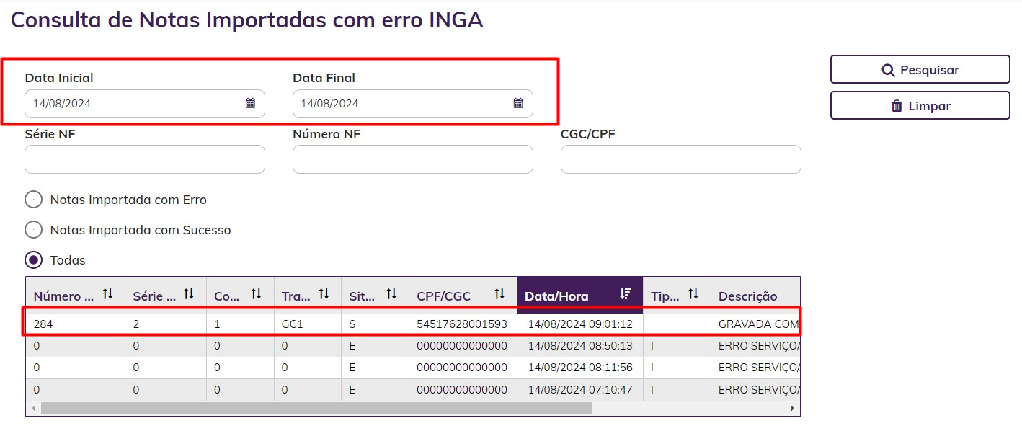The width and height of the screenshot is (1022, 431).
Task: Click the CGC/CPF text field
Action: tap(681, 159)
